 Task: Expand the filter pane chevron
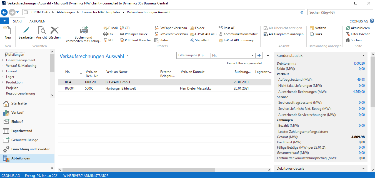pos(268,55)
